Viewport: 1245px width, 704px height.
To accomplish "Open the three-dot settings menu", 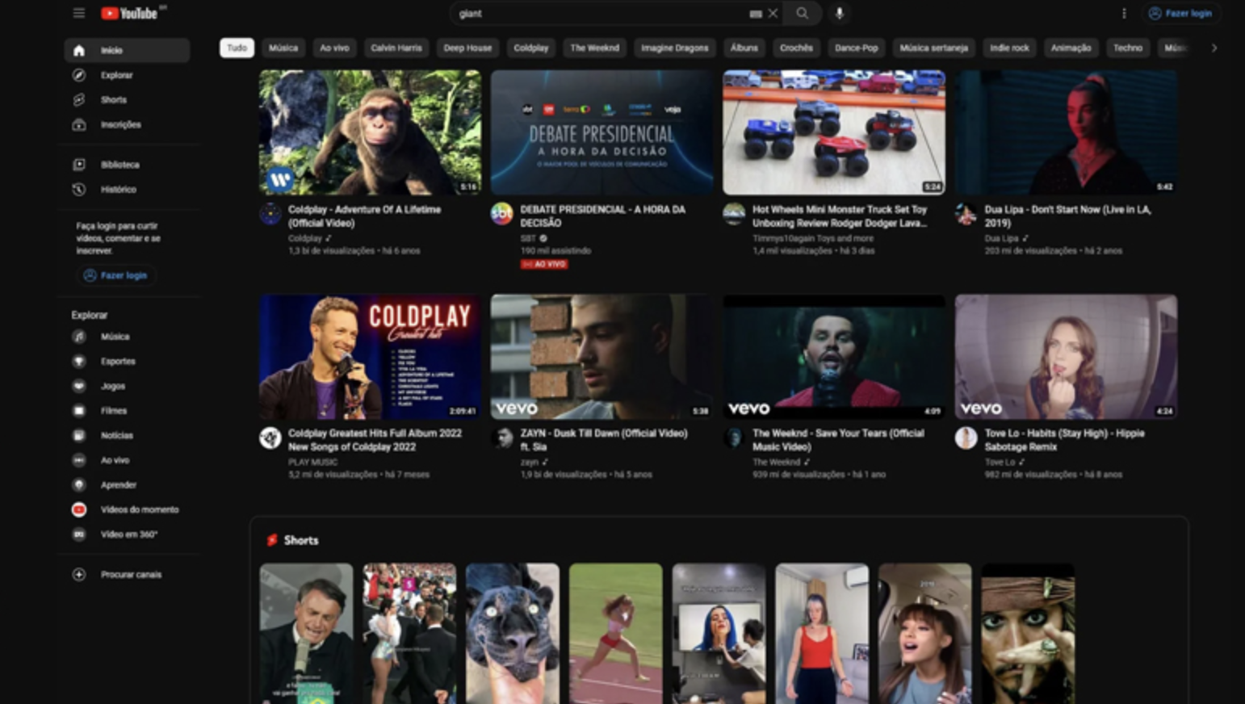I will tap(1123, 13).
